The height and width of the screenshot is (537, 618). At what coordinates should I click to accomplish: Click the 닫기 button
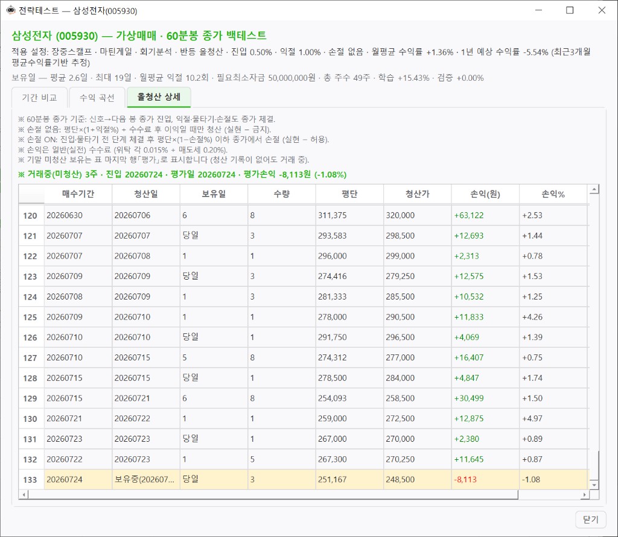(590, 520)
